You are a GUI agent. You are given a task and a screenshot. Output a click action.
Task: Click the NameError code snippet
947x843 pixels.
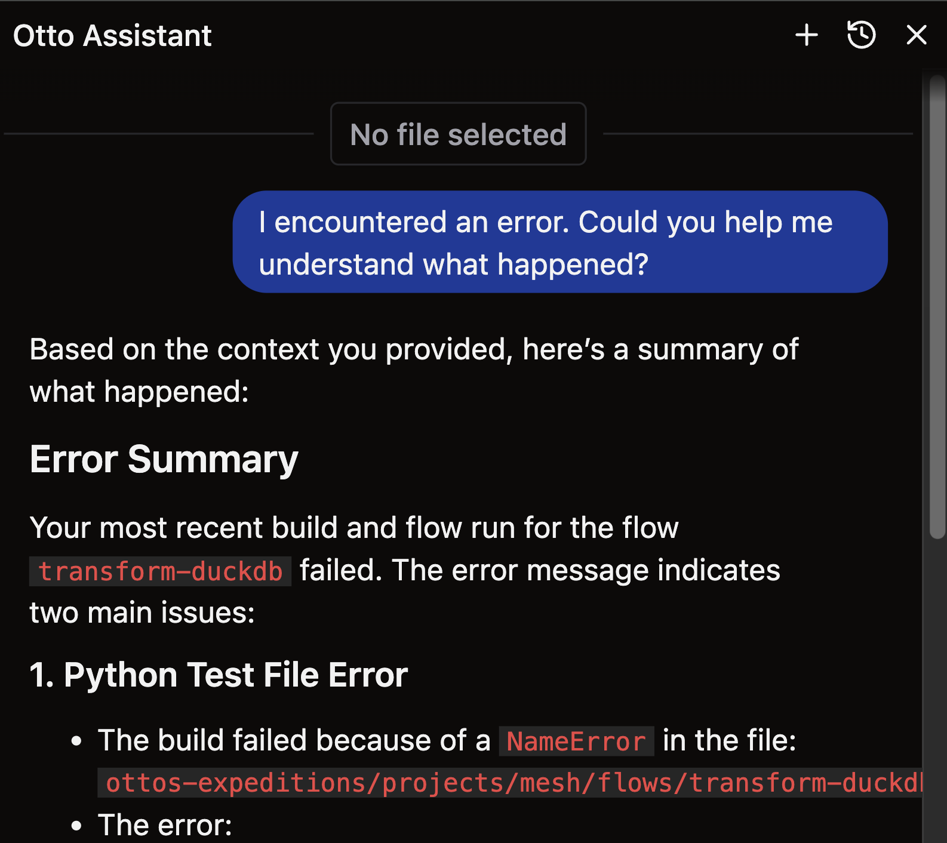pos(576,742)
